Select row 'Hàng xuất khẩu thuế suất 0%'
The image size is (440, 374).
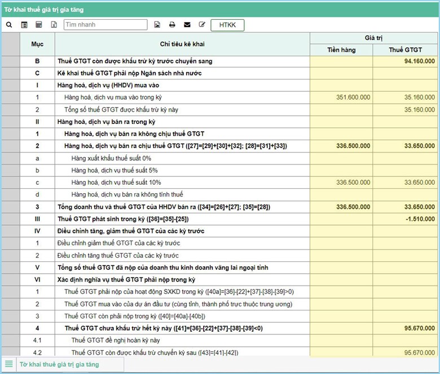111,158
